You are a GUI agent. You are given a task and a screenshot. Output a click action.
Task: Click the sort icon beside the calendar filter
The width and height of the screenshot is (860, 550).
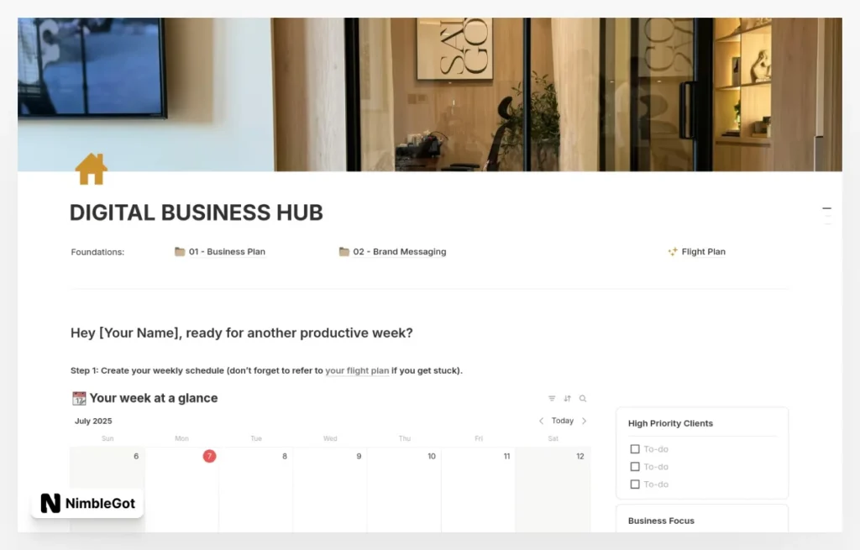tap(567, 398)
